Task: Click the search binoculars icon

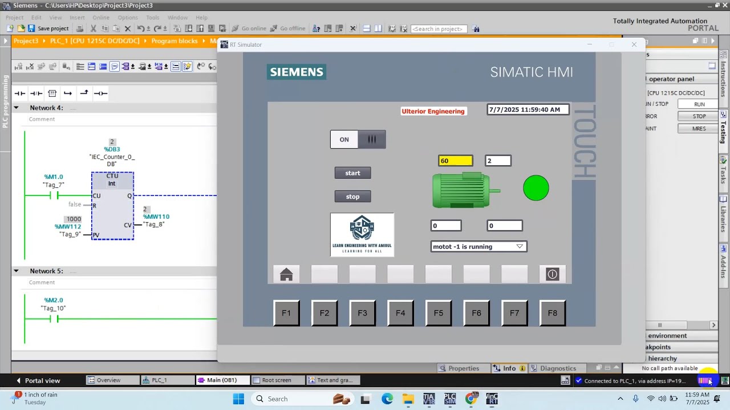Action: coord(476,29)
